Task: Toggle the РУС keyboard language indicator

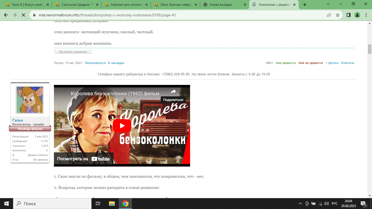Action: click(334, 204)
